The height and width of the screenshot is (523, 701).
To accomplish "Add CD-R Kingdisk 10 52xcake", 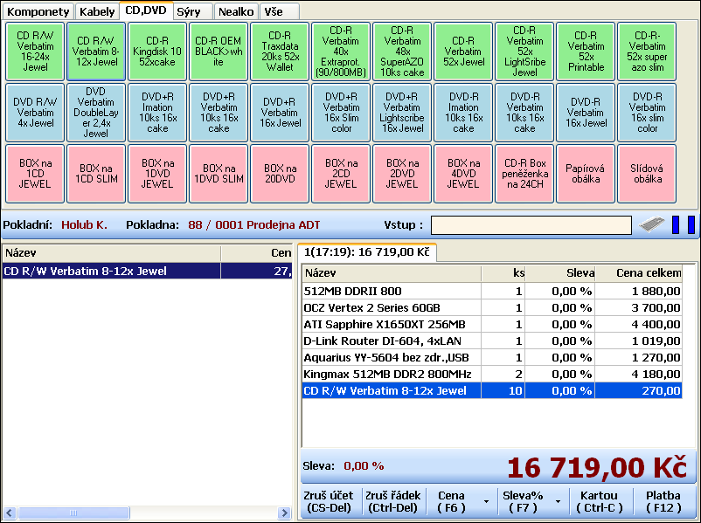I will [157, 52].
